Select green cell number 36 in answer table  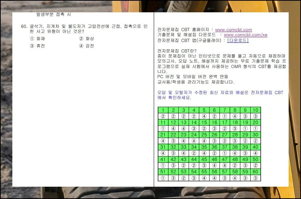[x=214, y=147]
